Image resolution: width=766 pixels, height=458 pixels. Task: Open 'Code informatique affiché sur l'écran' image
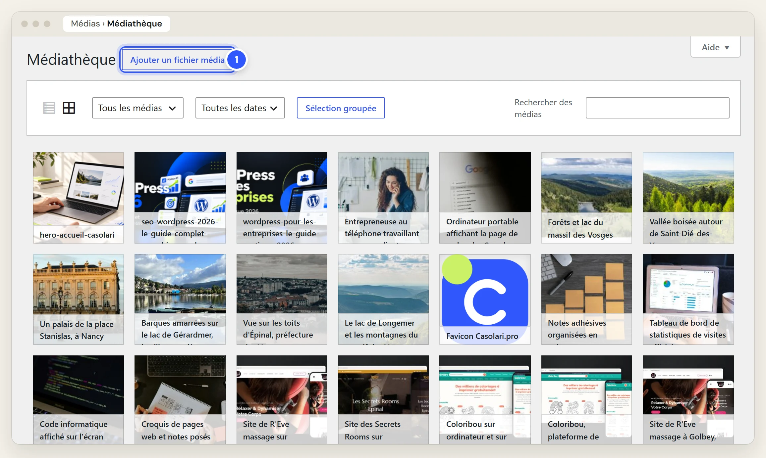79,400
